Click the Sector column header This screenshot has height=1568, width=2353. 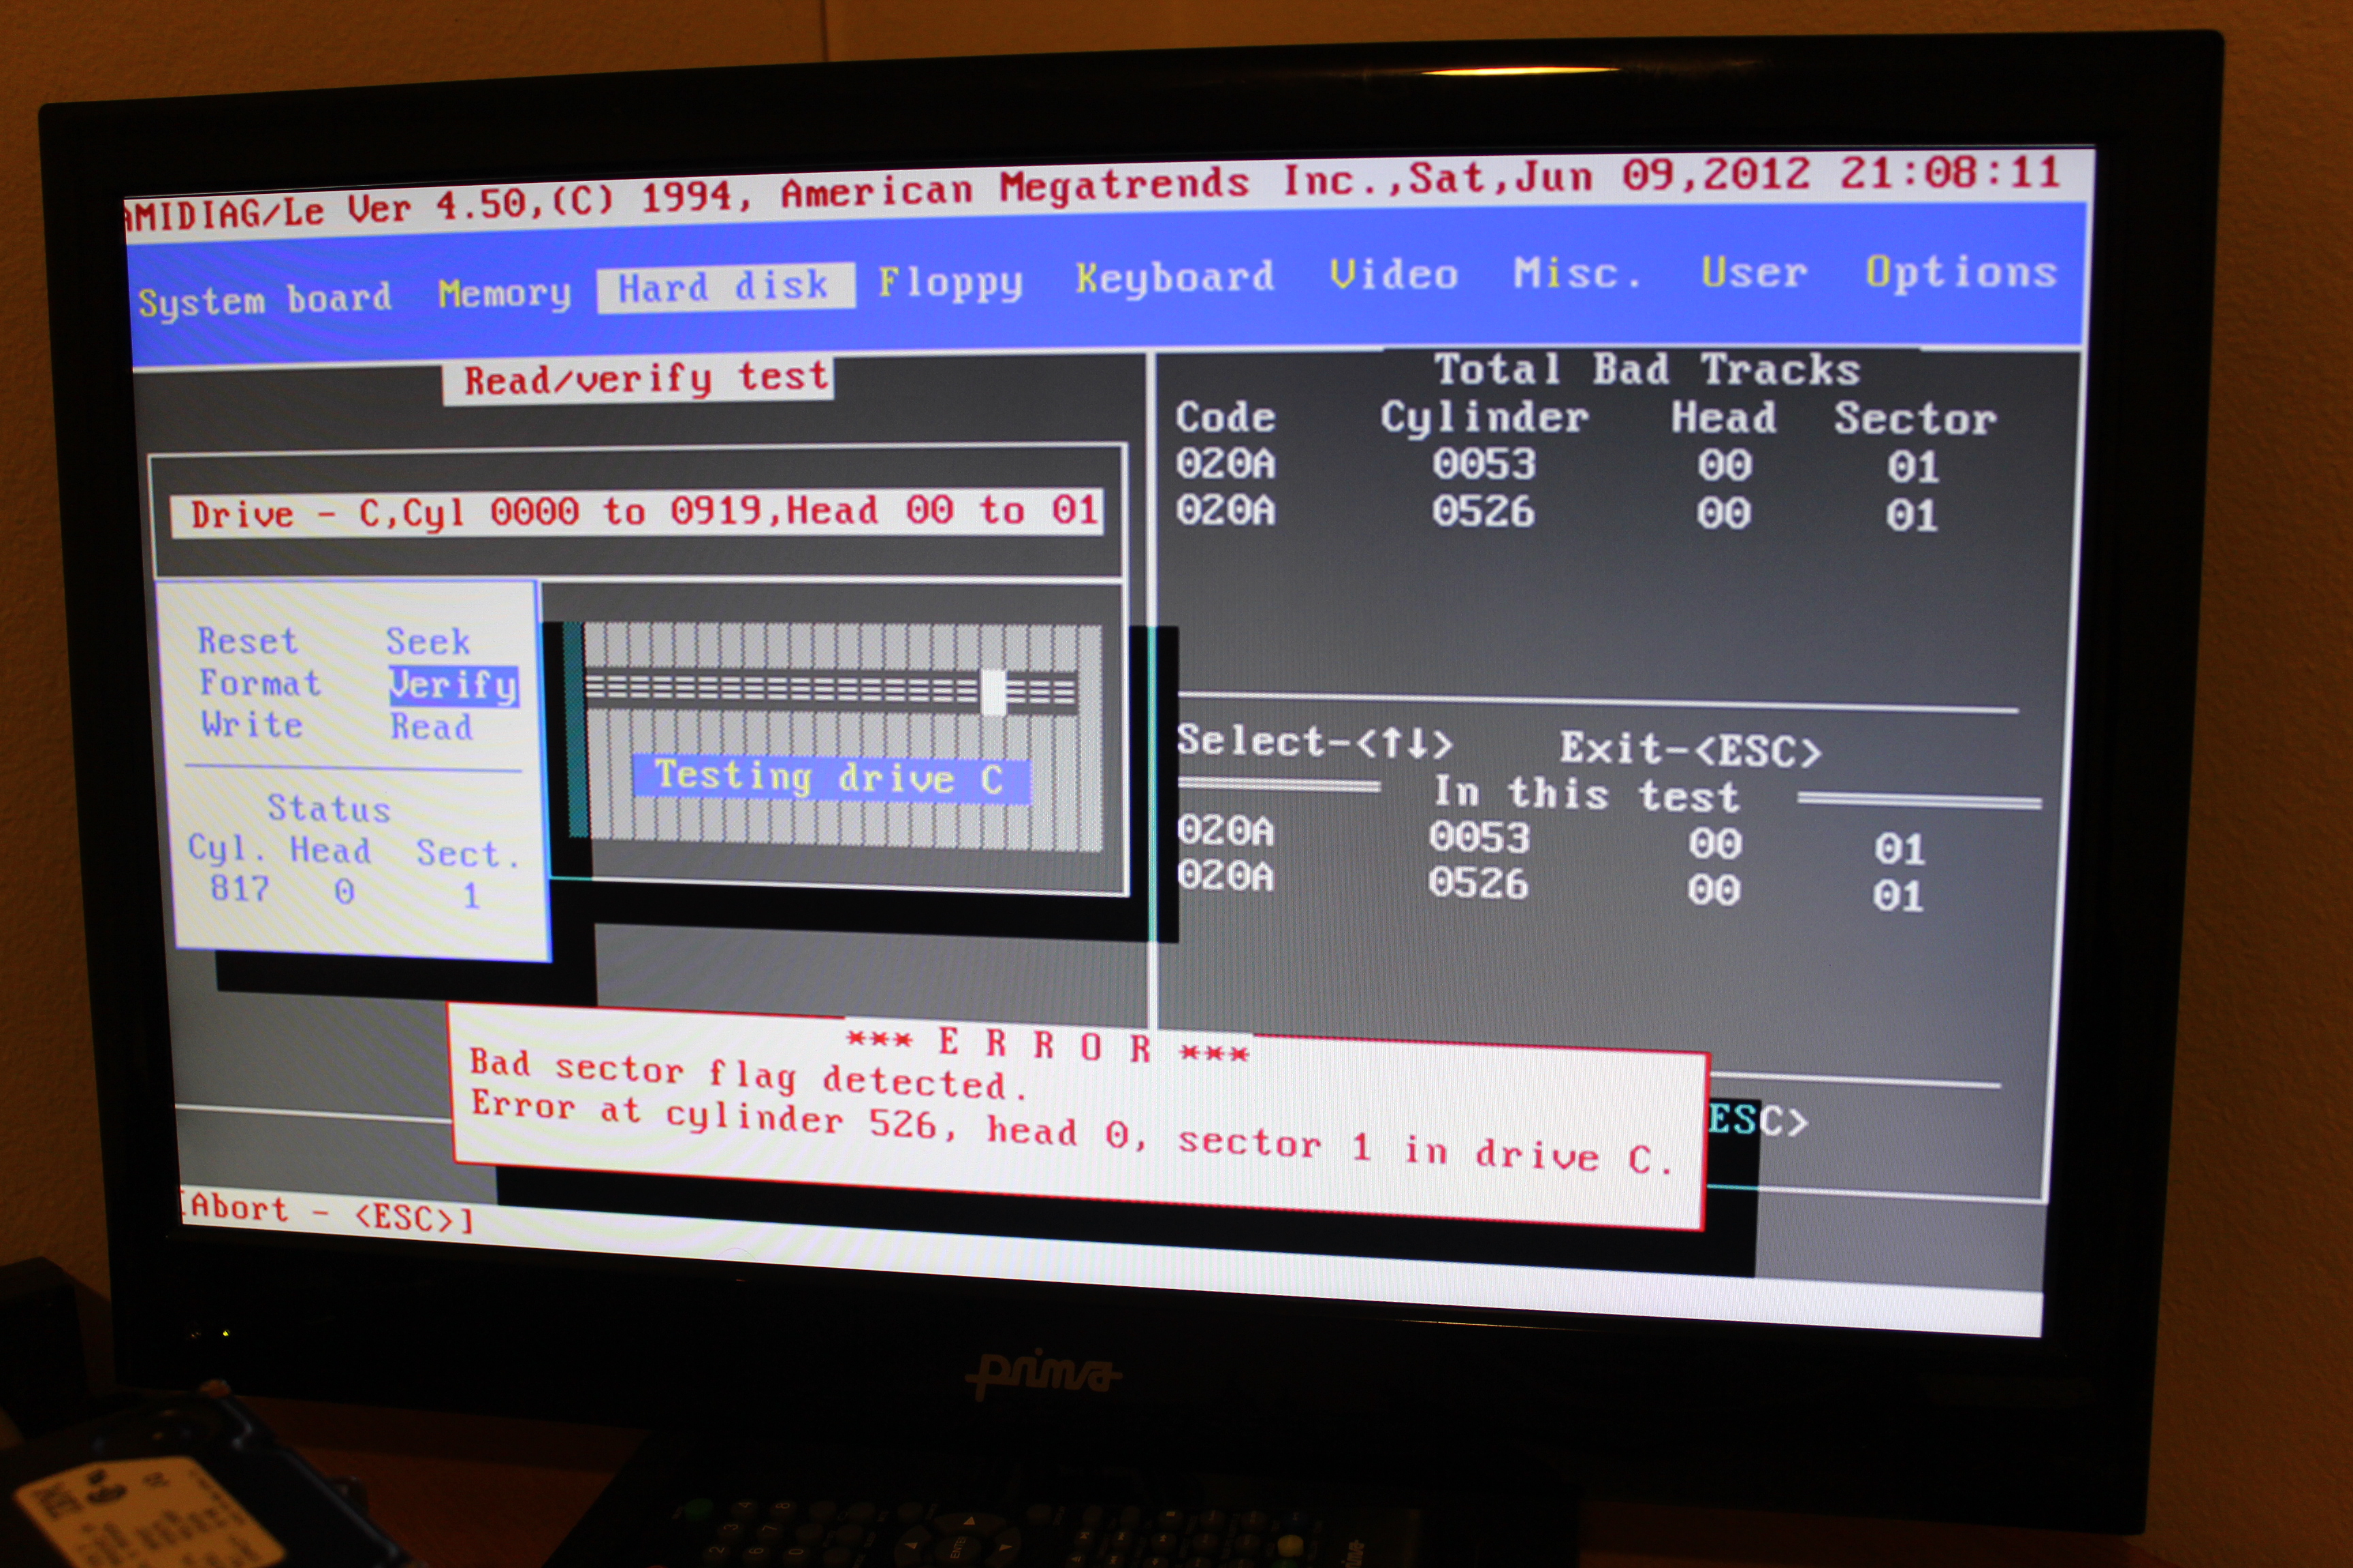tap(1916, 419)
